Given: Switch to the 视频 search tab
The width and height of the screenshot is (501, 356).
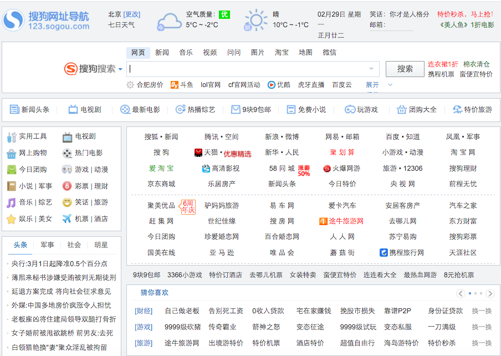Looking at the screenshot, I should (210, 53).
